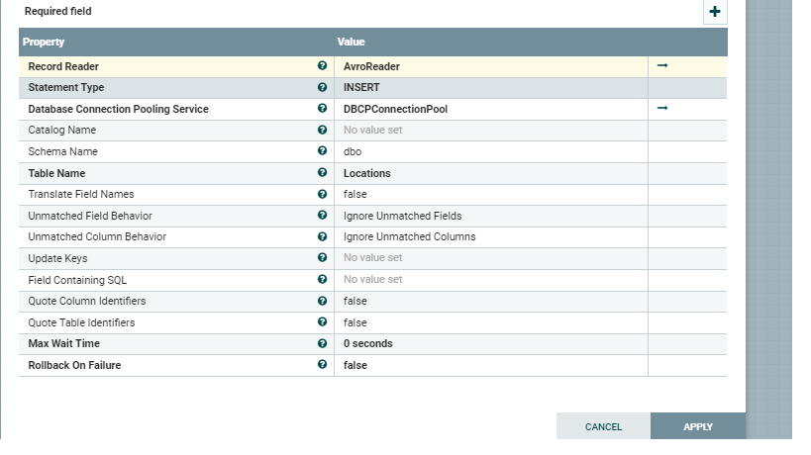811x455 pixels.
Task: Go to DBCPConnectionPool service via arrow
Action: pos(662,108)
